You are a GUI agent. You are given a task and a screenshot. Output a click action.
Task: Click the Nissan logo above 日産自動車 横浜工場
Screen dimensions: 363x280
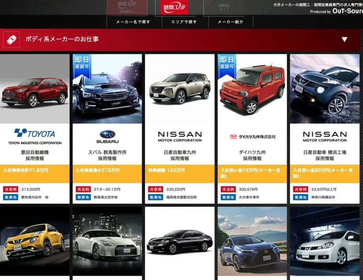(x=325, y=137)
